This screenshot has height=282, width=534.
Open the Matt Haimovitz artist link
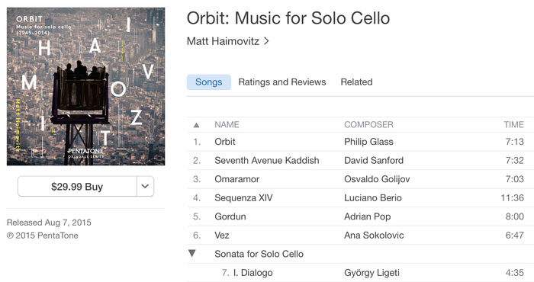tap(223, 41)
